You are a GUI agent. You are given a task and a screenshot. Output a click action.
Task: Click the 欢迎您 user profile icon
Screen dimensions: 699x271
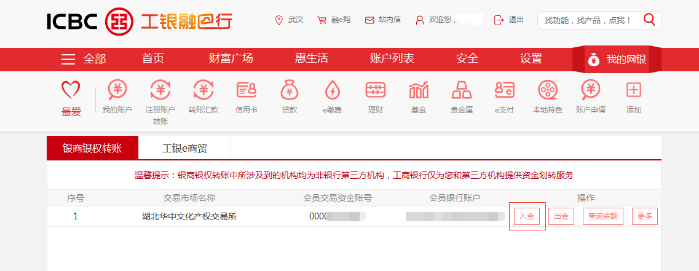(419, 20)
